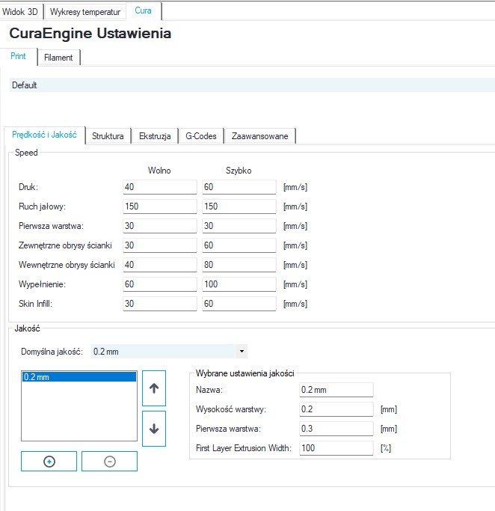Select 0.2 mm entry in quality list
495x511 pixels.
click(79, 377)
